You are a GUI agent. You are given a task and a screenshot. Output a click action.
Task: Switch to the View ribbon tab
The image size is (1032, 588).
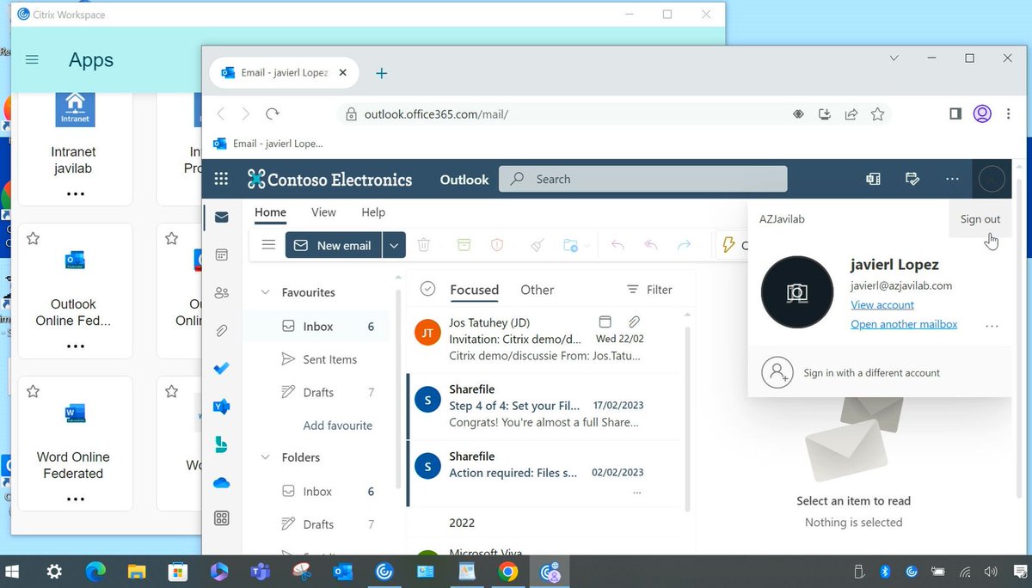click(x=323, y=211)
